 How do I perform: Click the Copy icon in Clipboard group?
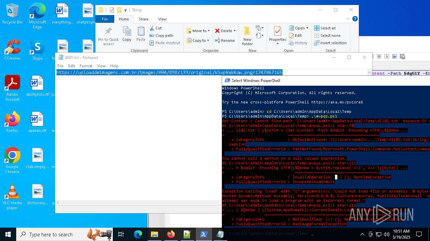[x=127, y=34]
